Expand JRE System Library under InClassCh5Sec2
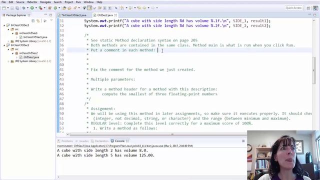Viewport: 320px width, 180px height. tap(8, 61)
